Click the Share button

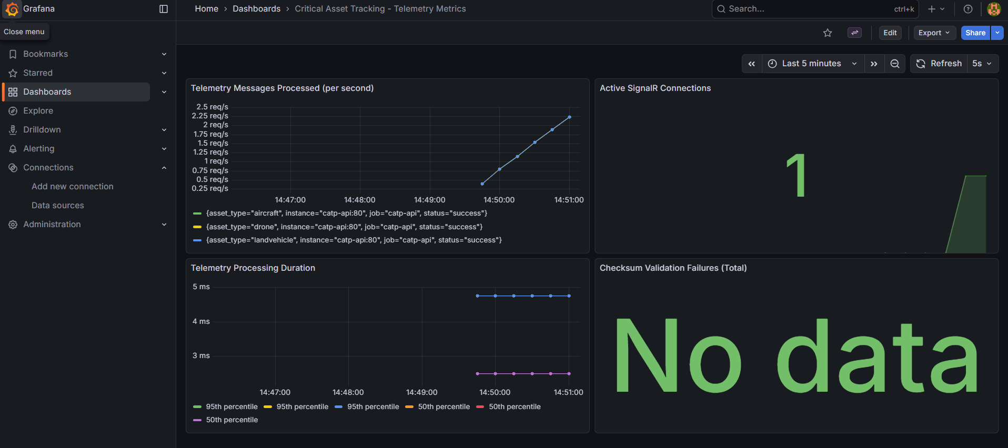(975, 33)
